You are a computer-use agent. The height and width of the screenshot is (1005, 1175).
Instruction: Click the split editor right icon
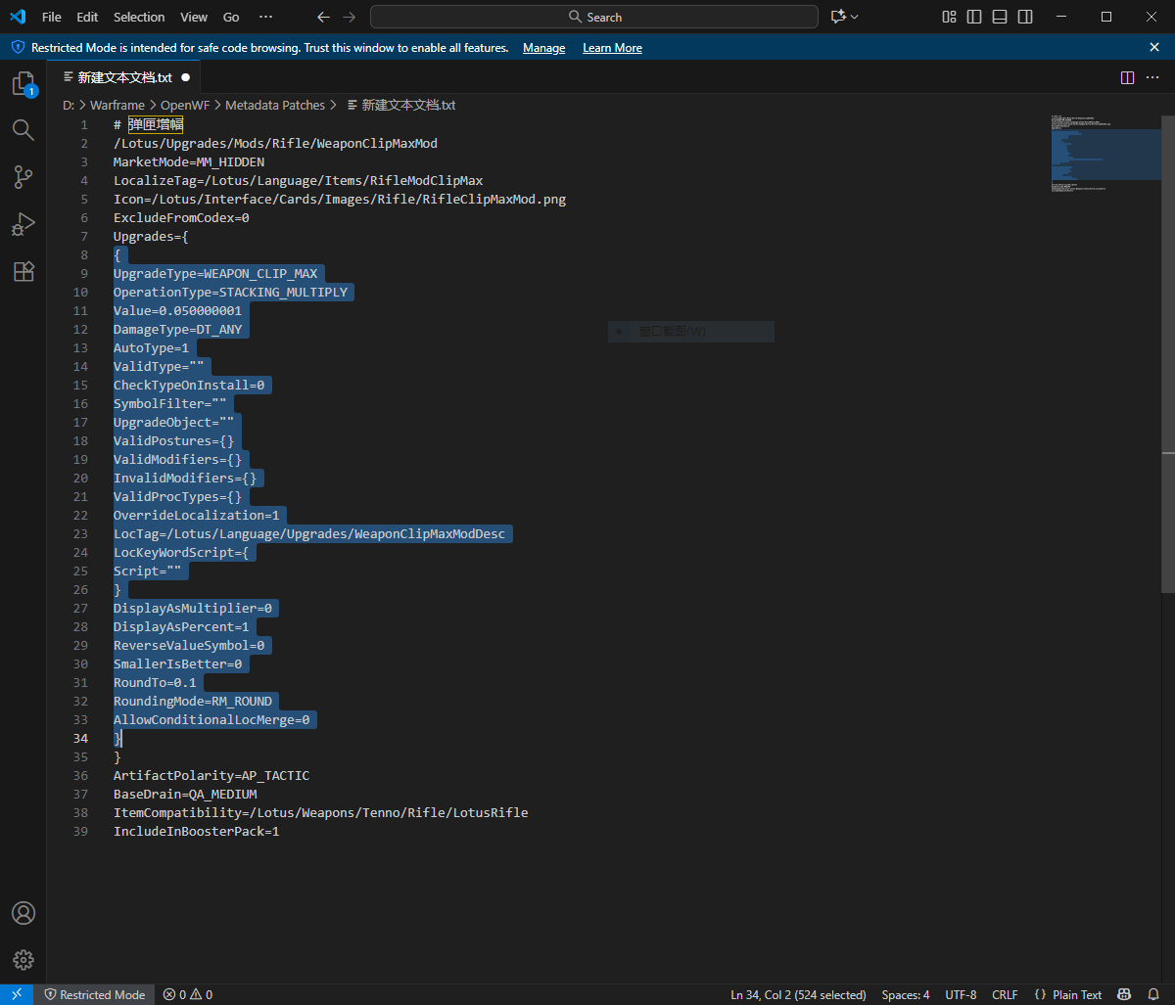point(1127,77)
